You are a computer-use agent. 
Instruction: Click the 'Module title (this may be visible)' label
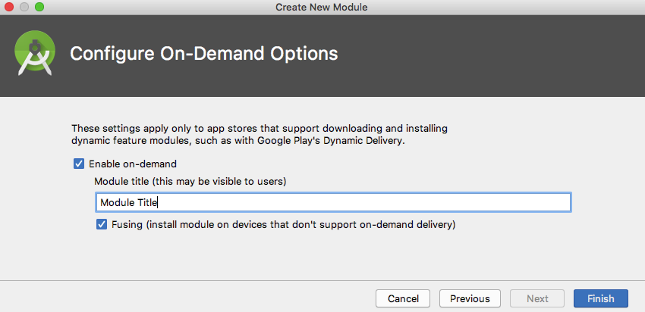click(190, 182)
